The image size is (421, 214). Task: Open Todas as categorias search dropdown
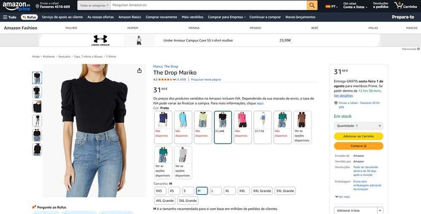tap(94, 5)
